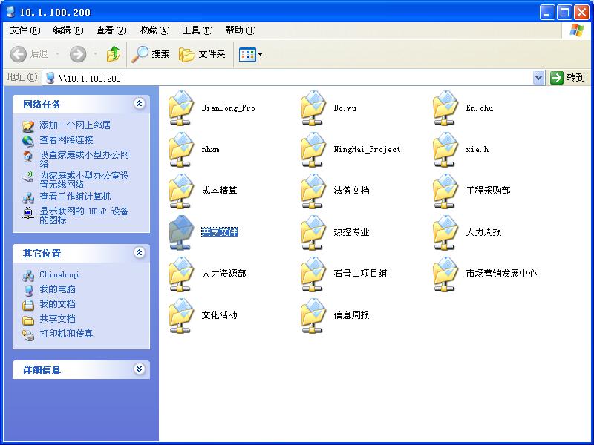Open the views dropdown in the toolbar
Screen dimensions: 594x445
[x=250, y=54]
